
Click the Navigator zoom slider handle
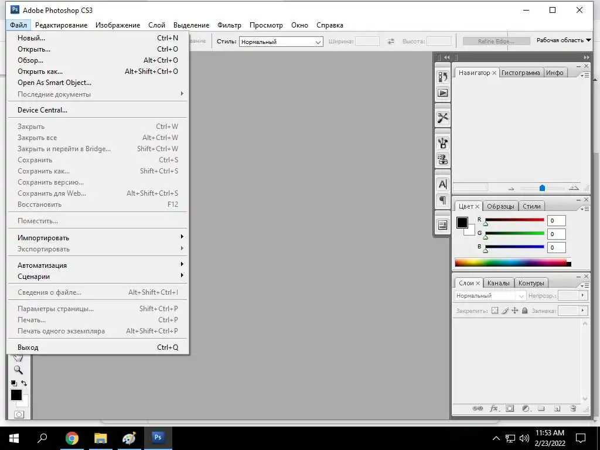(x=542, y=188)
